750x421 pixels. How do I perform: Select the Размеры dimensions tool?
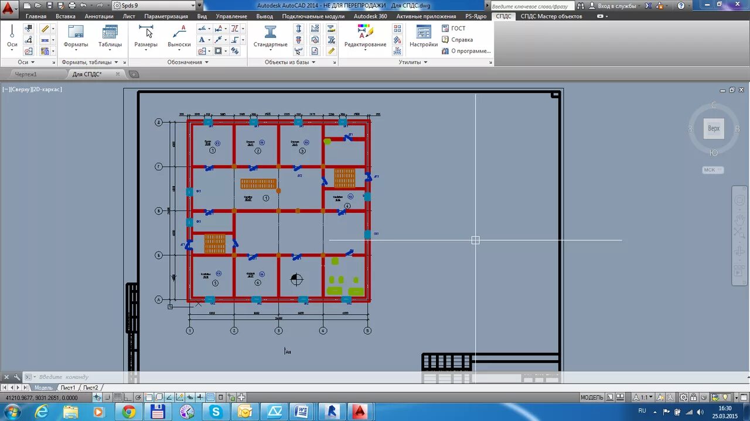(x=146, y=36)
